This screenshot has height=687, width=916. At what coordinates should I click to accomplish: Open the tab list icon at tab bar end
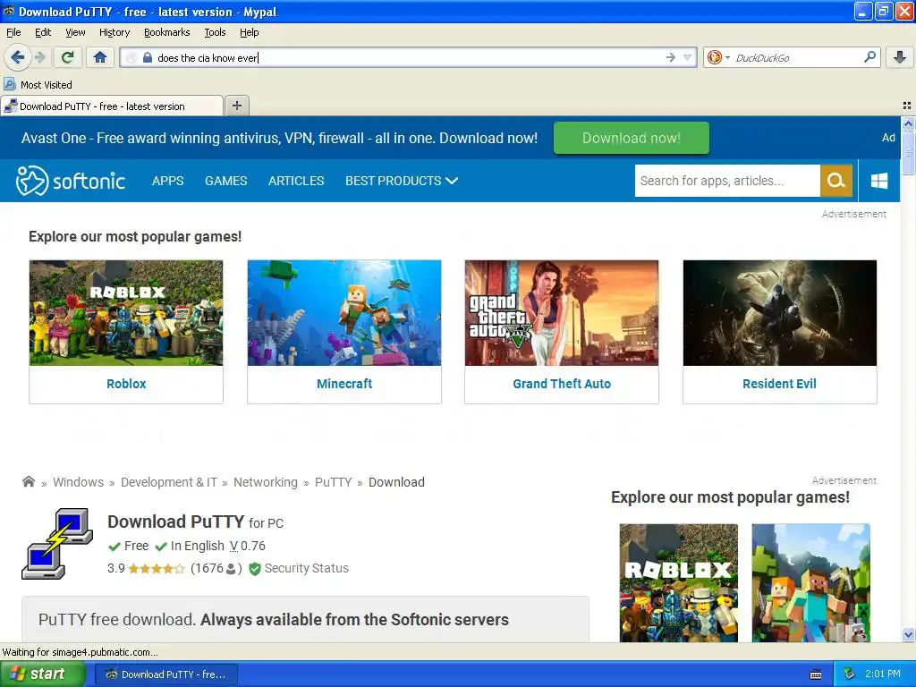(907, 106)
